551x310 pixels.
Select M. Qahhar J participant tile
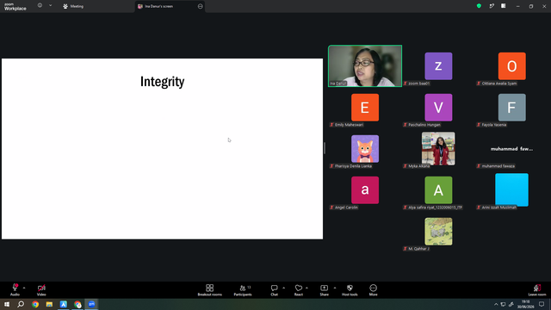[x=438, y=232]
